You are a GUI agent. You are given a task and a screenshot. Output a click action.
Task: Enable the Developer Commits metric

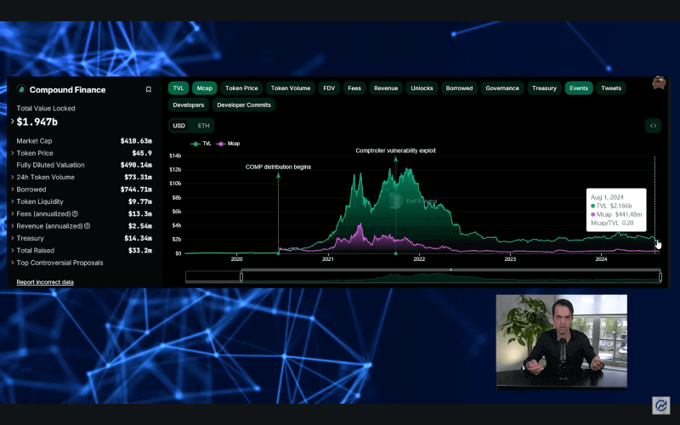(244, 105)
